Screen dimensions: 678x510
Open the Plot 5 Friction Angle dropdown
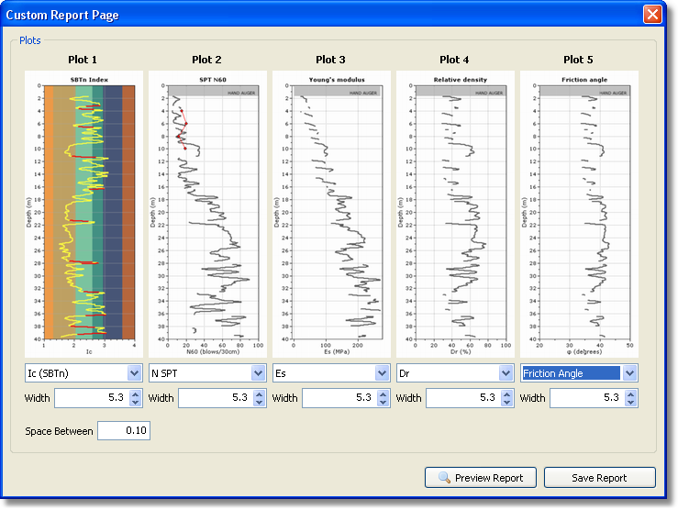click(x=629, y=373)
